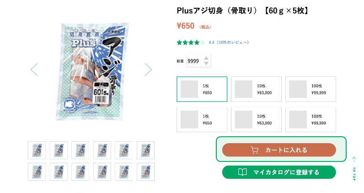Click the open book catalog icon
This screenshot has height=193, width=364.
coord(243,172)
